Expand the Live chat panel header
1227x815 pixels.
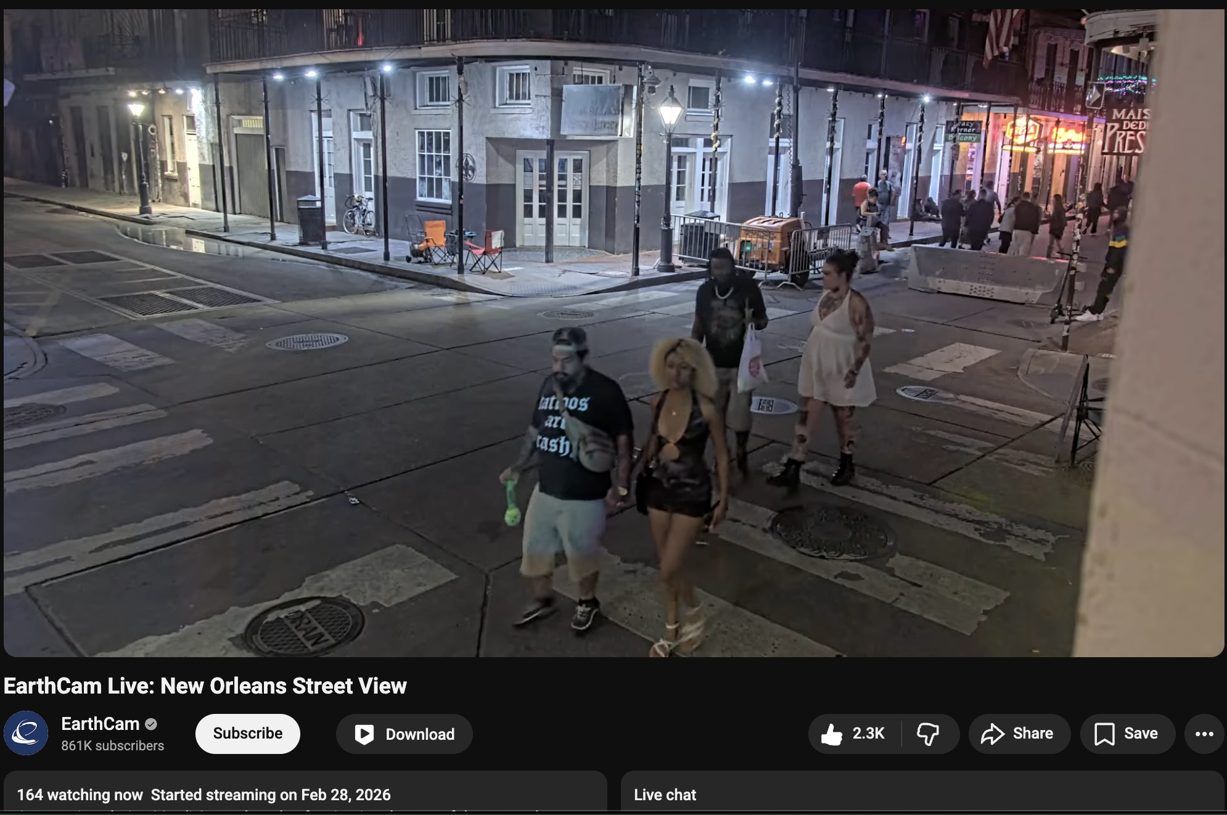click(x=665, y=795)
